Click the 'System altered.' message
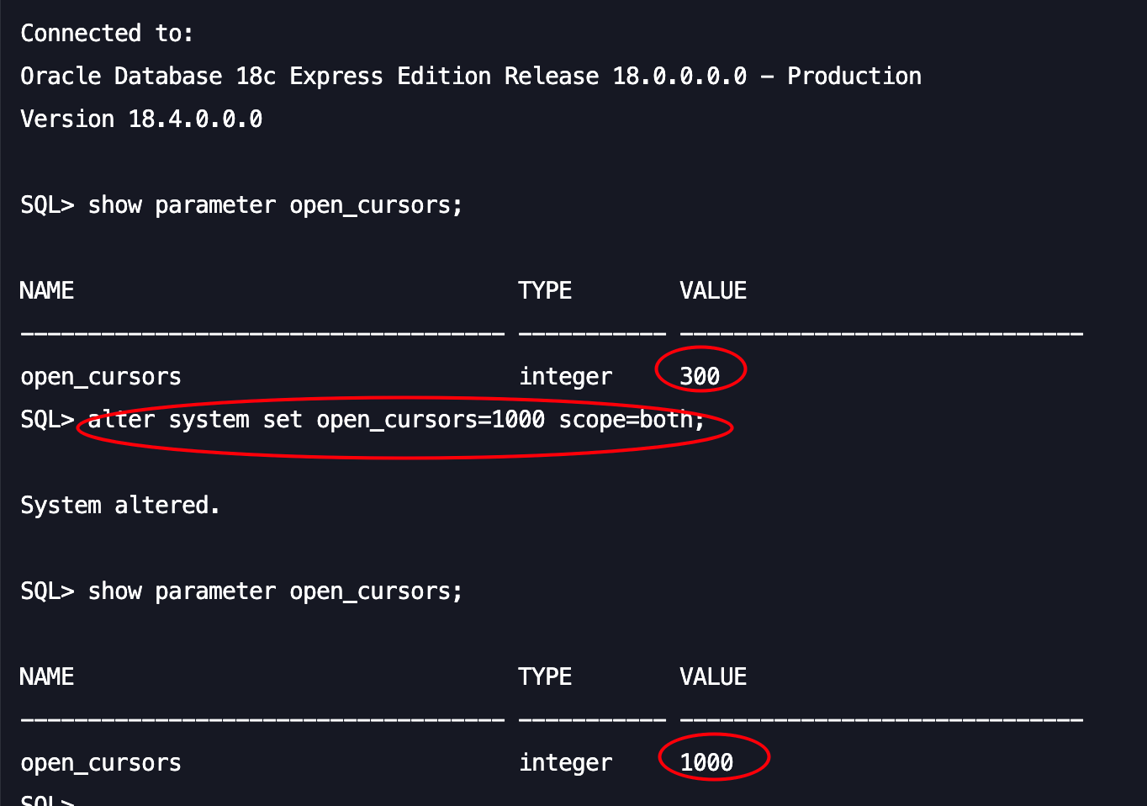This screenshot has height=806, width=1147. pyautogui.click(x=120, y=506)
